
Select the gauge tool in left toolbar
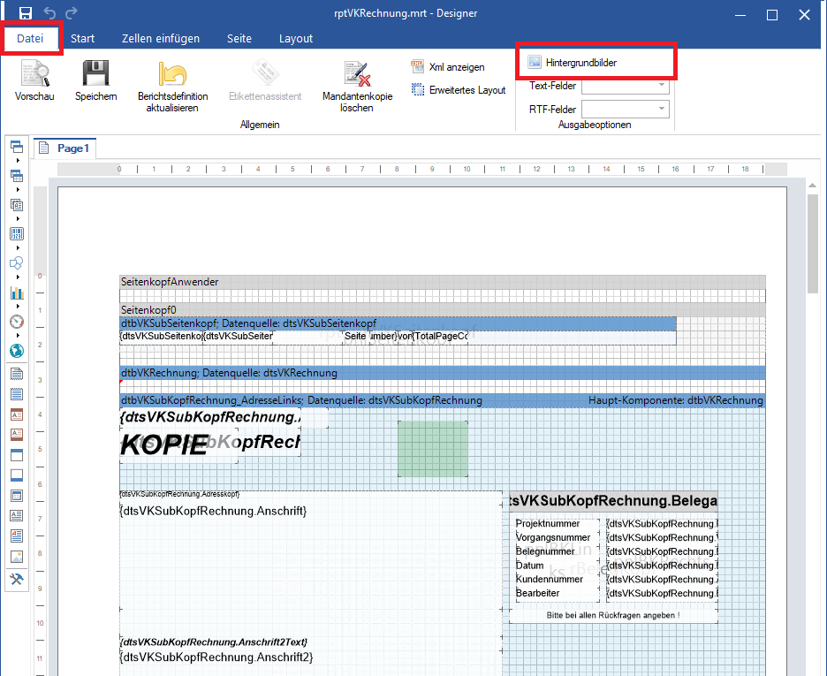click(x=17, y=322)
